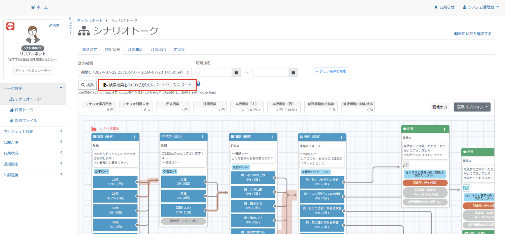This screenshot has width=505, height=234.
Task: Click blue question mark help icon
Action: (x=198, y=84)
